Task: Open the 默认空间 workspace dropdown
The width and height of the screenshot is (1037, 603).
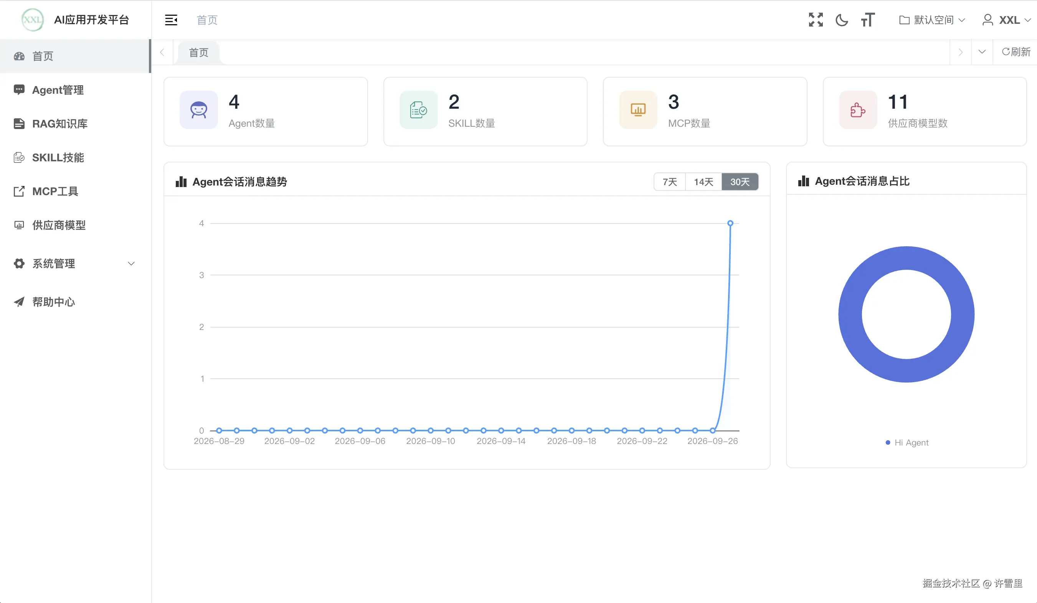Action: (x=932, y=20)
